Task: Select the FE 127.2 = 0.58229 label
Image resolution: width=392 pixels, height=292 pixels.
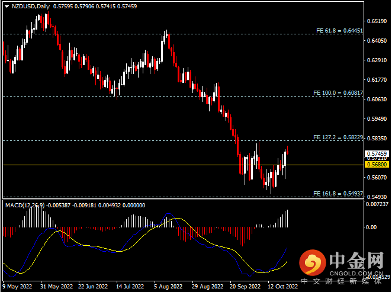Action: (x=338, y=137)
